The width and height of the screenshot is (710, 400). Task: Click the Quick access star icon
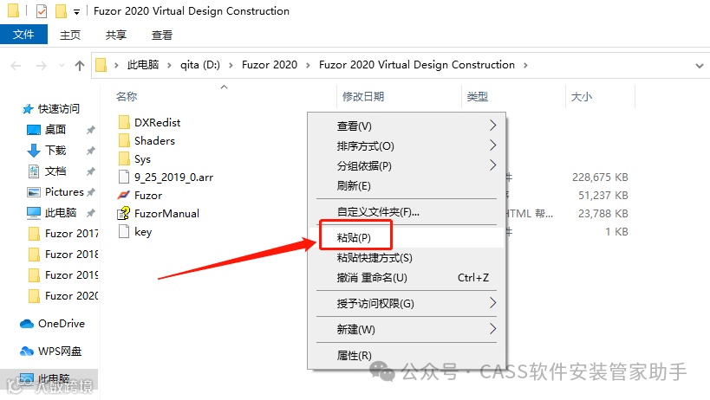28,109
